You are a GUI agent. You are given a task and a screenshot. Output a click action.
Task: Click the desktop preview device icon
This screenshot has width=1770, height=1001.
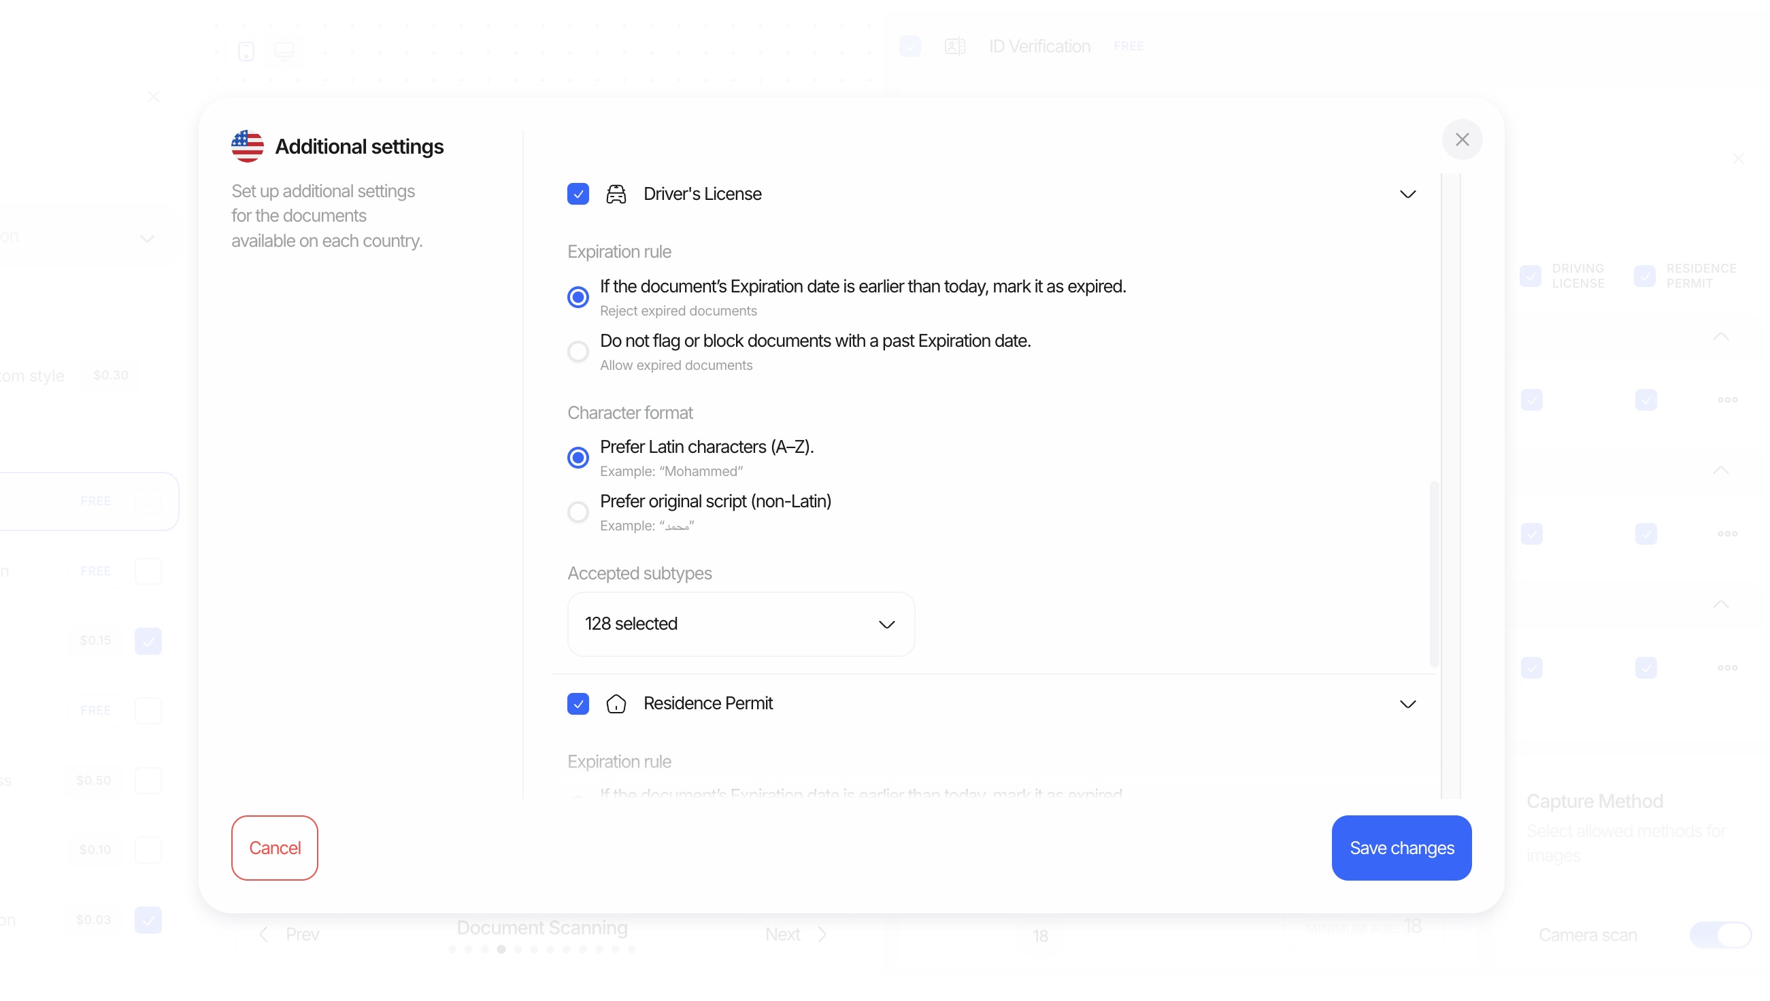(284, 51)
